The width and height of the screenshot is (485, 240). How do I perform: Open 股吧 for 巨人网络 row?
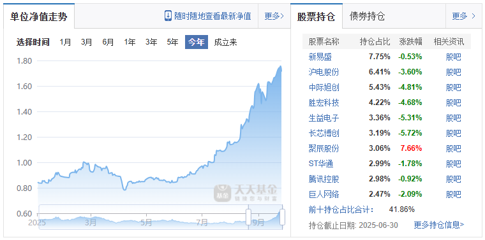pyautogui.click(x=454, y=194)
